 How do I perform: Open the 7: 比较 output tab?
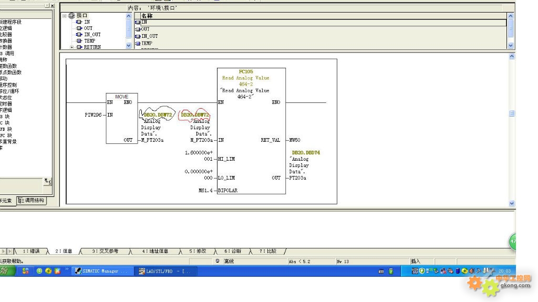click(268, 251)
